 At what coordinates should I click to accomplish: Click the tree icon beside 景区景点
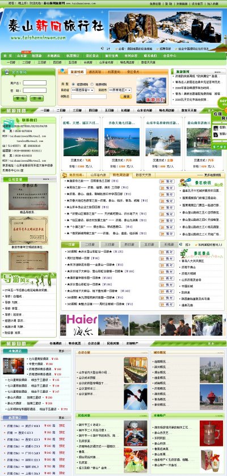[x=184, y=253]
